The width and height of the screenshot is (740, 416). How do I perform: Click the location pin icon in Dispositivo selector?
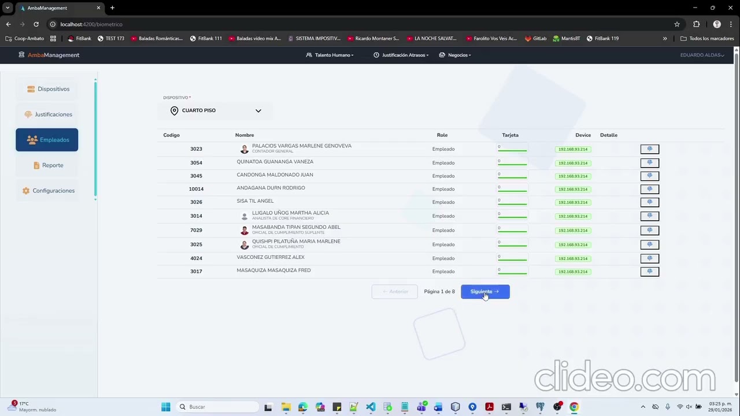pos(174,110)
